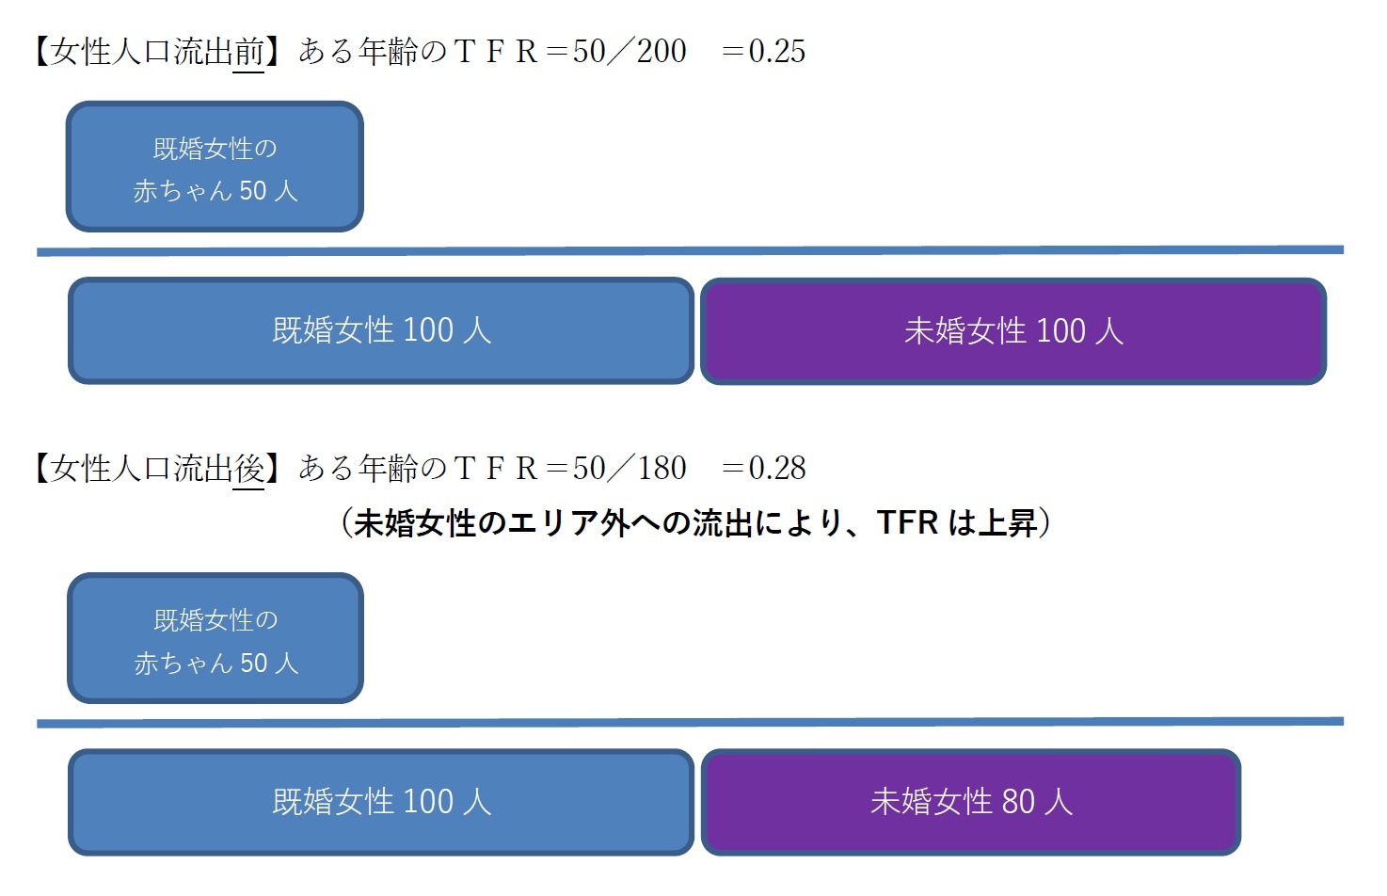Click the underlined '前' character
Screen dimensions: 1387x896
pyautogui.click(x=248, y=52)
